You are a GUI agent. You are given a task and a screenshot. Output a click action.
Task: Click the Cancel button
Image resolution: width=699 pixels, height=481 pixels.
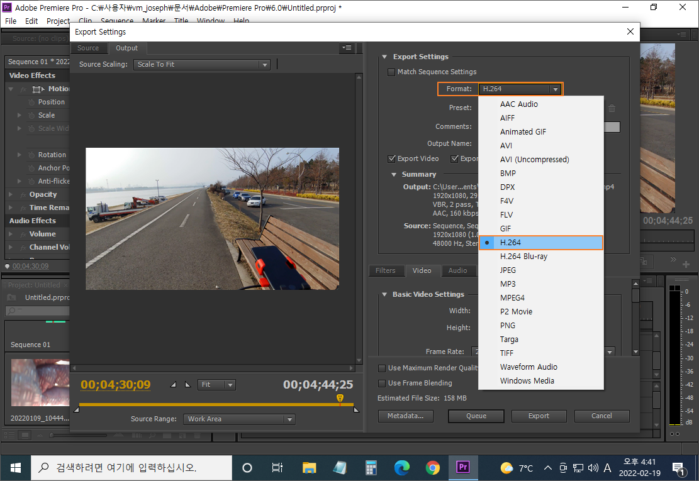(x=602, y=416)
